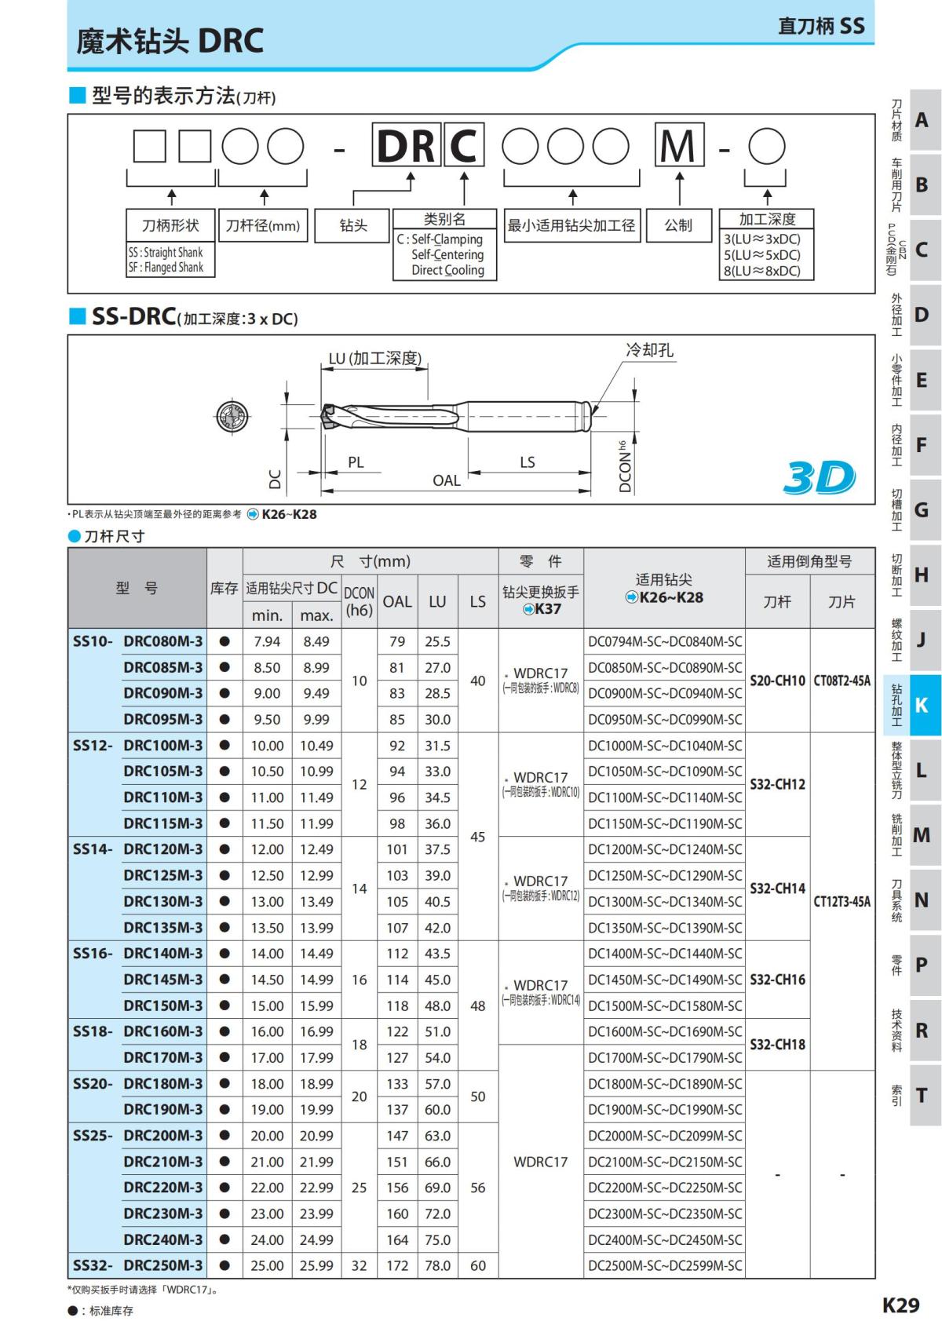Open the K37 wrench reference link
942x1332 pixels.
(548, 609)
